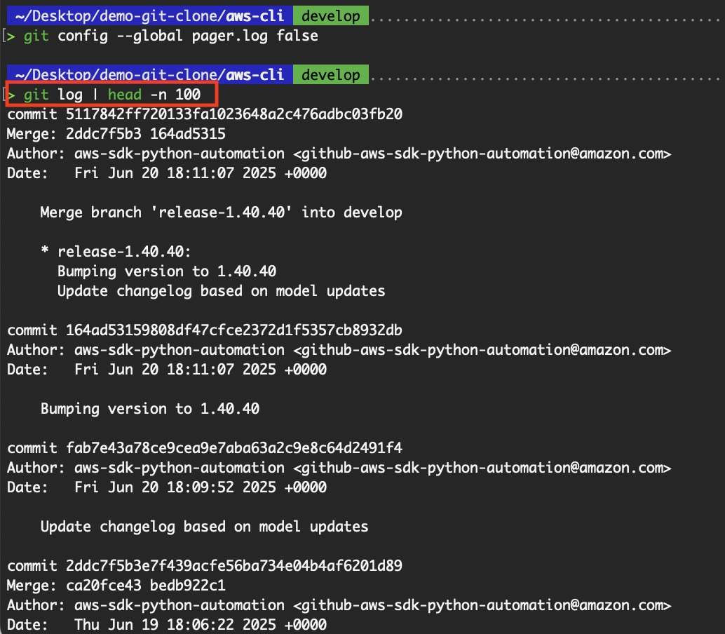This screenshot has width=725, height=634.
Task: Click commit hash 164ad53159808df47cfce2372d1f5357cb8932db
Action: coord(234,330)
